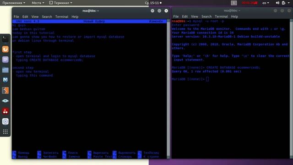The width and height of the screenshot is (293, 165).
Task: Click 'Query OK, 1 row affected' output line
Action: [x=206, y=71]
